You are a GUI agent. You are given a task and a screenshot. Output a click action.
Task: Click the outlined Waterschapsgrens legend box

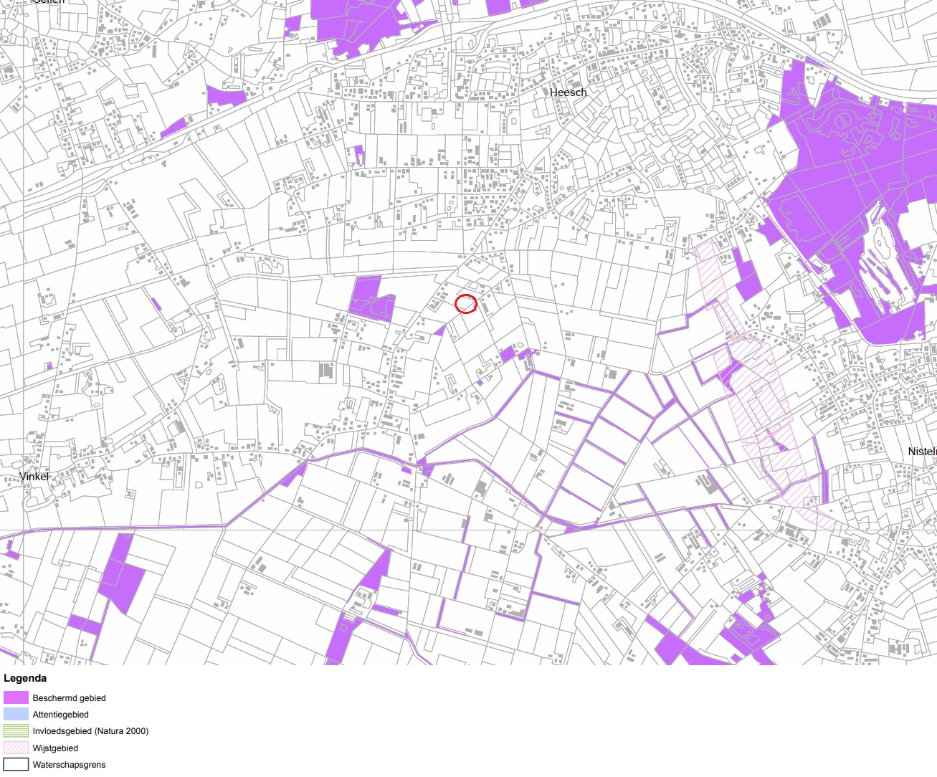(16, 764)
